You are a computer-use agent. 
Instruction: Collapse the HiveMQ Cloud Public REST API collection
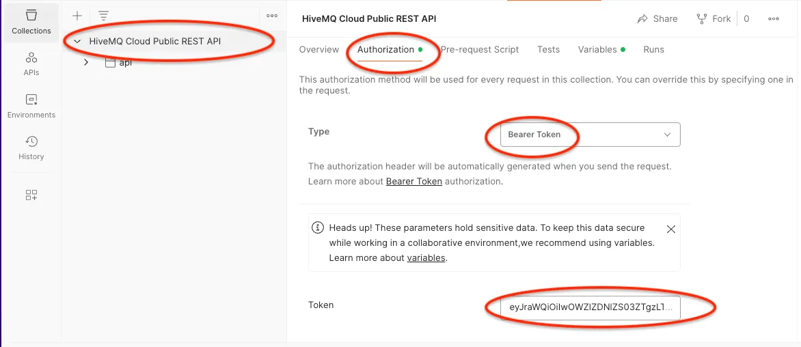pyautogui.click(x=78, y=42)
